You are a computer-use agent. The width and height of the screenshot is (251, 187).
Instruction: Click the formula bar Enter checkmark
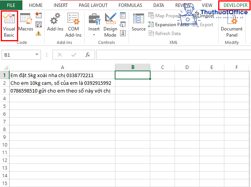(74, 55)
